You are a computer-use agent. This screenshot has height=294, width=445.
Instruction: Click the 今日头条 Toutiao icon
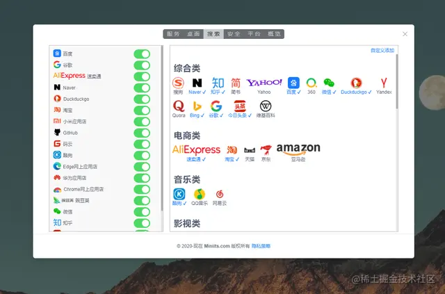pos(240,106)
